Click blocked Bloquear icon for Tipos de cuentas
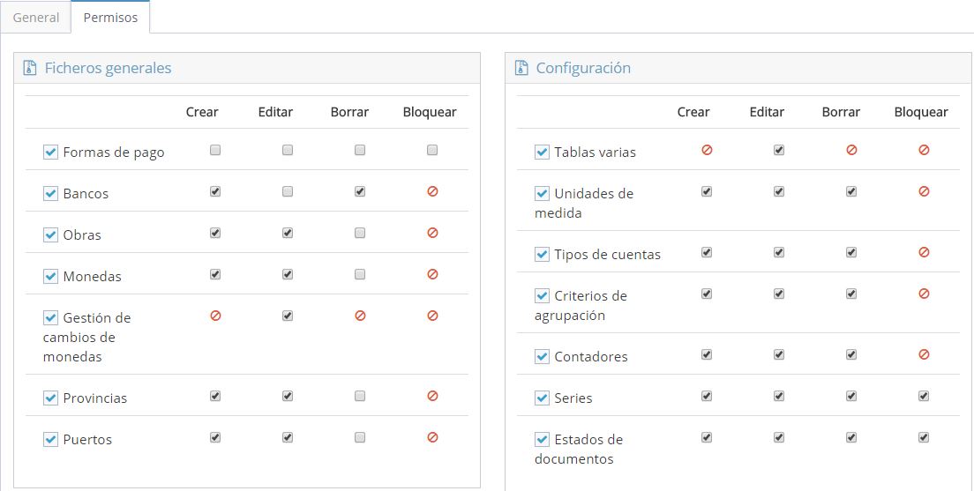This screenshot has width=974, height=491. coord(924,252)
